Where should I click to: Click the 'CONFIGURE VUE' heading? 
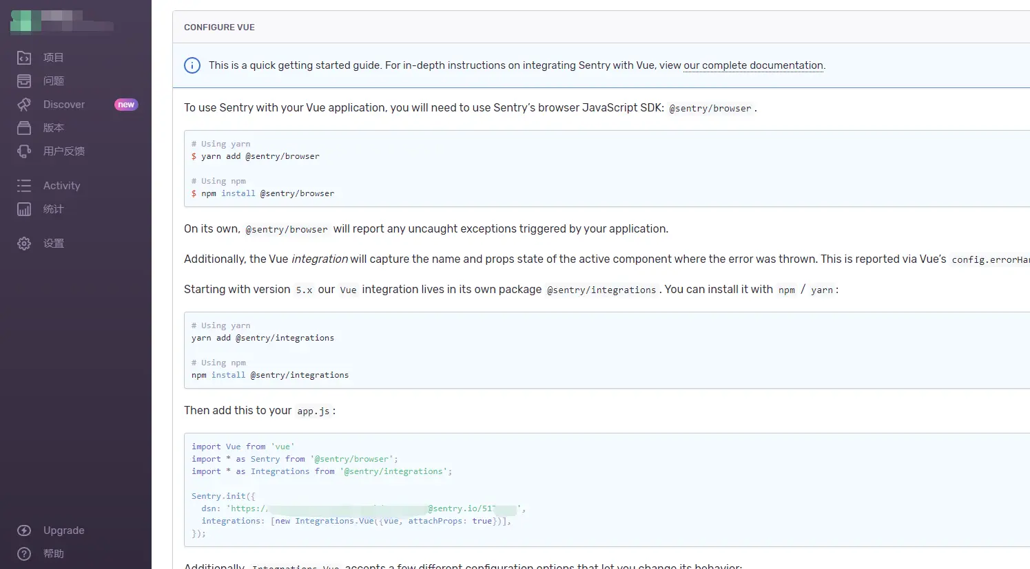point(219,28)
